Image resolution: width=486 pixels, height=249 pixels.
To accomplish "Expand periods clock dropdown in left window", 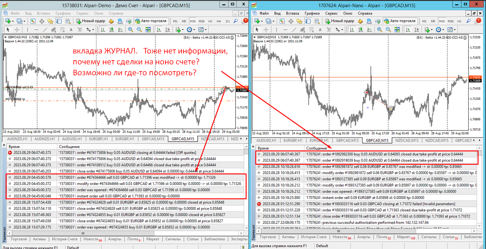I will coord(194,29).
